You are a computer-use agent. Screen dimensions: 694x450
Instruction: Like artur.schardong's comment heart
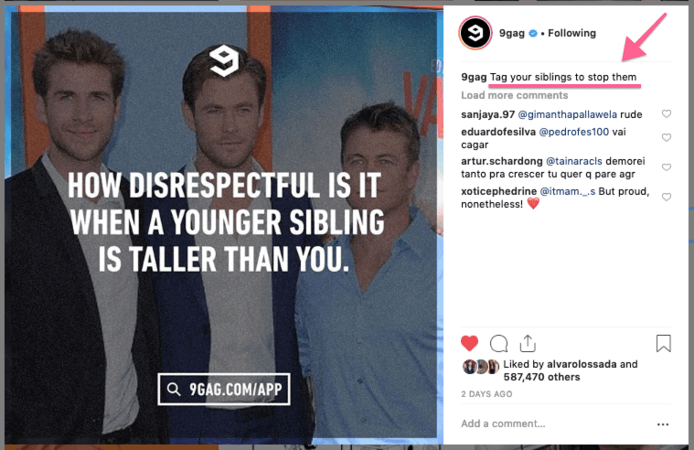click(x=667, y=167)
